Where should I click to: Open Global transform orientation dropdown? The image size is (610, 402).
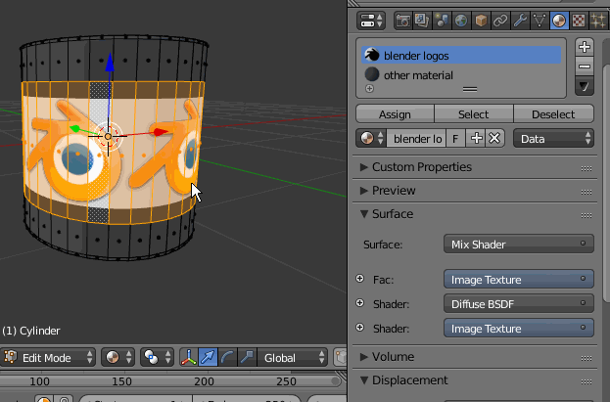pos(292,357)
